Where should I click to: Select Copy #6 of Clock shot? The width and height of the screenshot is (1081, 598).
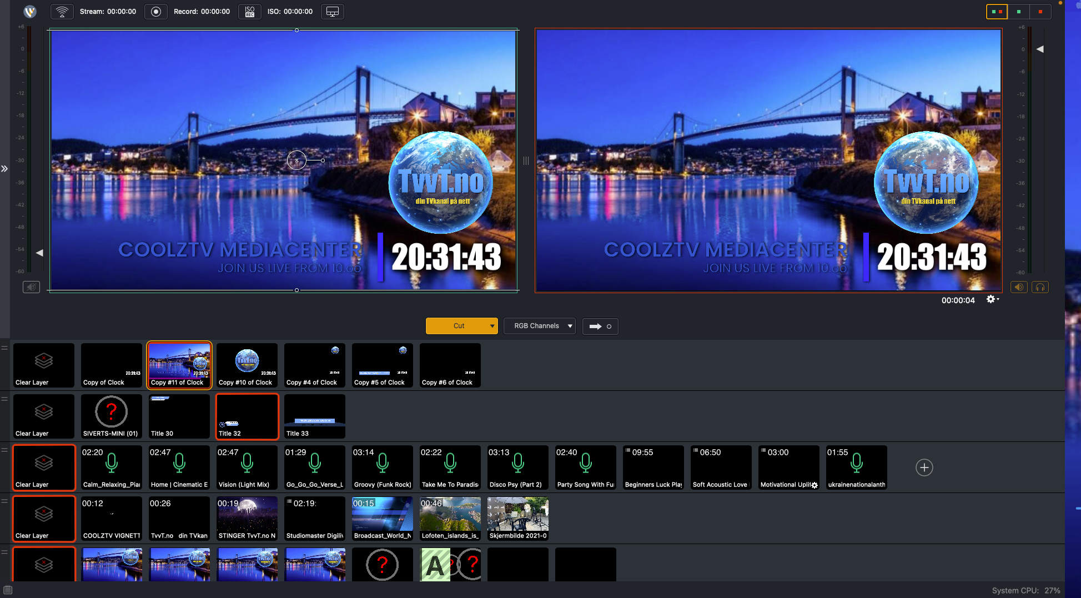coord(450,365)
